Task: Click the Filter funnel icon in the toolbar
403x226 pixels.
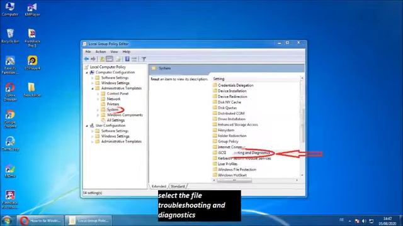Action: [144, 59]
